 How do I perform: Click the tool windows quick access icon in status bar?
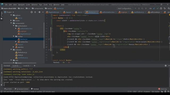point(2,92)
